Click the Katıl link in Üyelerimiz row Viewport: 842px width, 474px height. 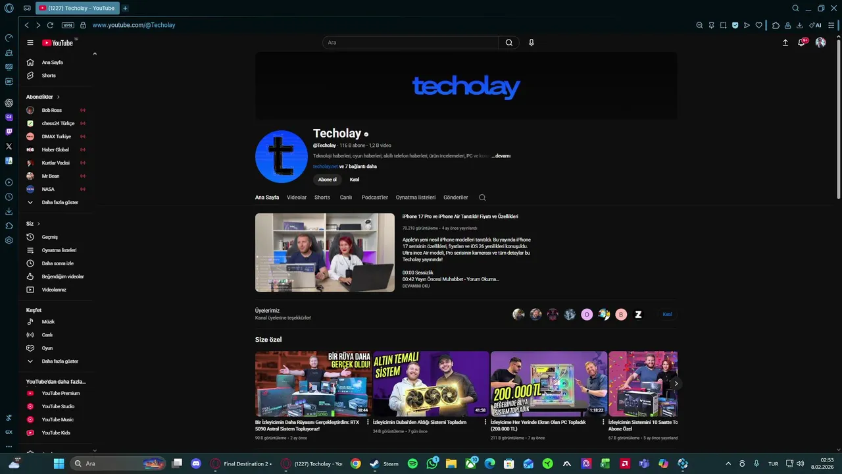[x=667, y=315]
